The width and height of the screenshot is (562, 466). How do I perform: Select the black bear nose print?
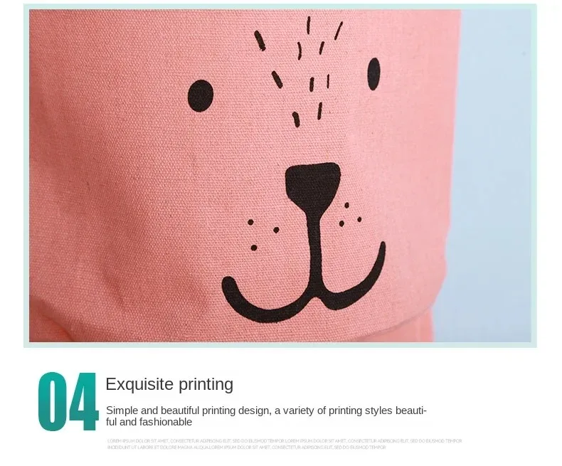point(312,186)
